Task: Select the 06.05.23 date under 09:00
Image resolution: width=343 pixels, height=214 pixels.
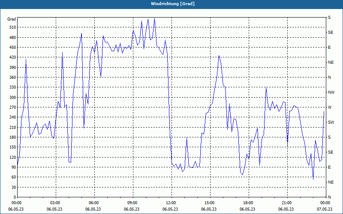Action: (132, 209)
